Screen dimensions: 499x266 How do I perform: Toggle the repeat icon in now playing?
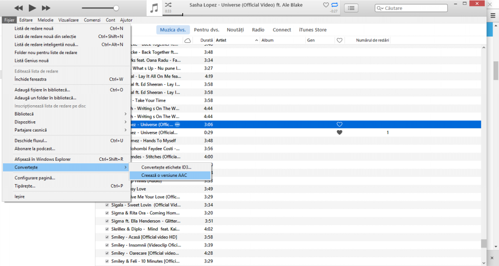click(x=334, y=5)
